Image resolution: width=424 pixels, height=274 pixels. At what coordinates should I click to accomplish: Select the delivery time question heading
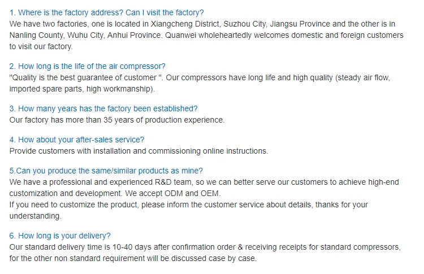pos(60,236)
